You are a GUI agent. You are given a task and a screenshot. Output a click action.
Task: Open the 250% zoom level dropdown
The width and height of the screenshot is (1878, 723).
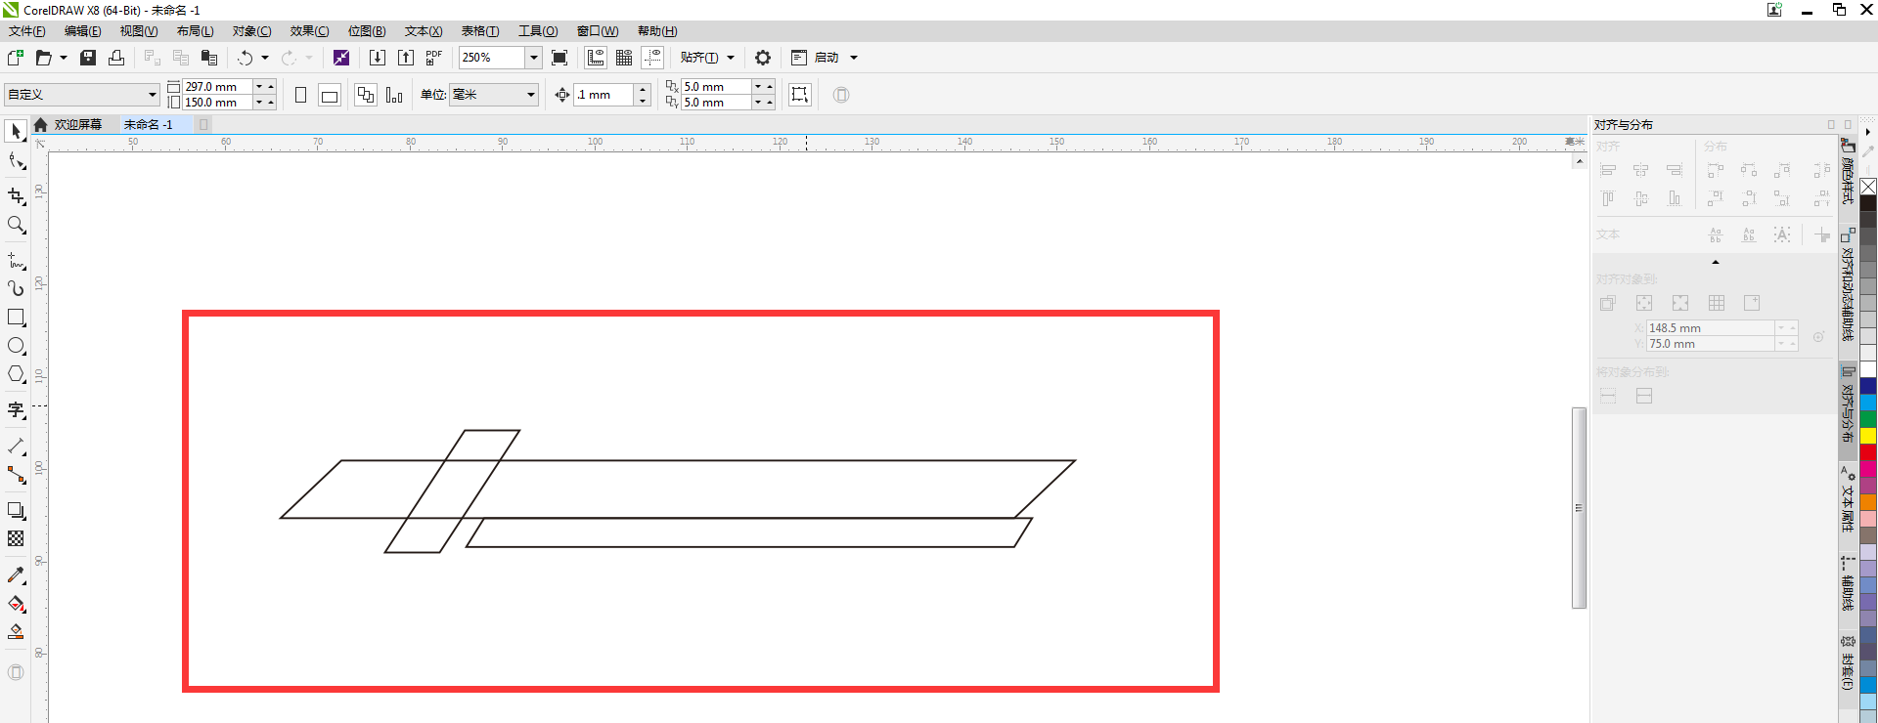coord(533,58)
